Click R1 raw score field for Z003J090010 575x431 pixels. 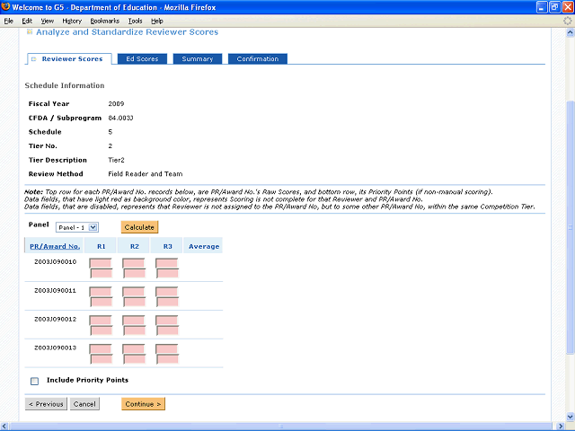coord(100,263)
